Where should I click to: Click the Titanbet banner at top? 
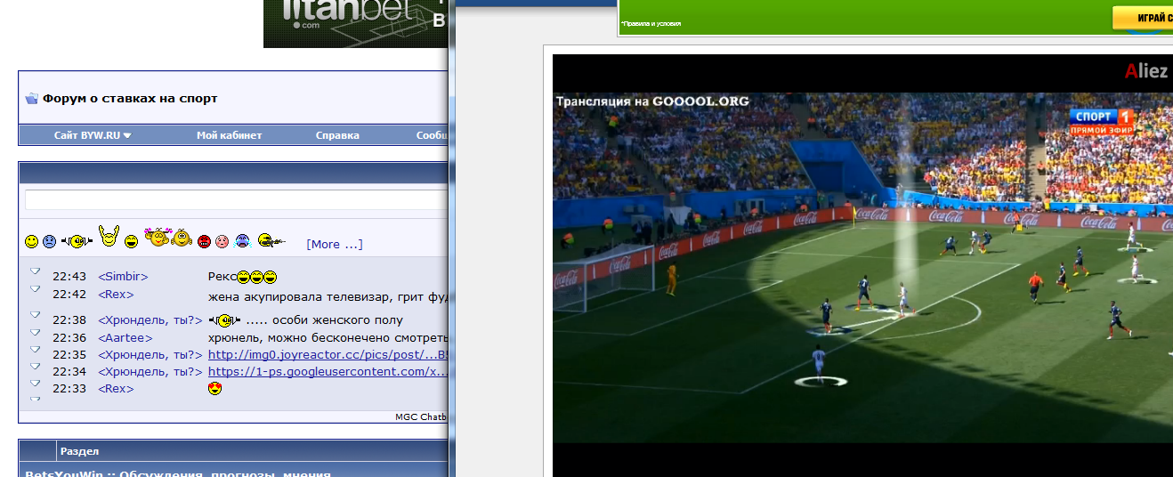pos(356,23)
